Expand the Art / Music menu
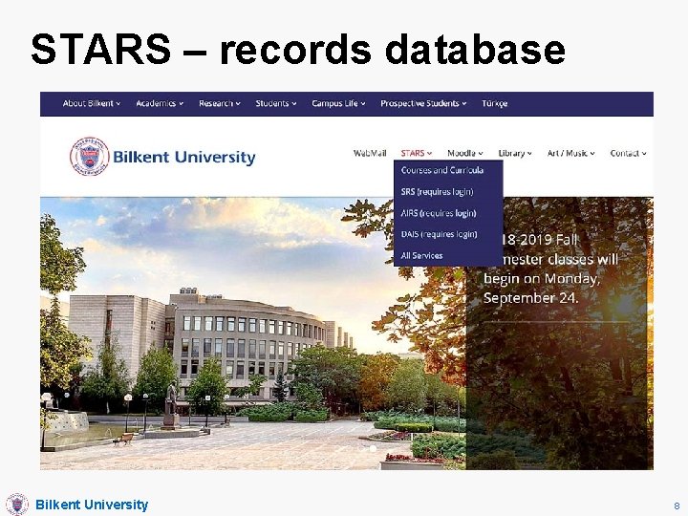The image size is (688, 516). [570, 153]
